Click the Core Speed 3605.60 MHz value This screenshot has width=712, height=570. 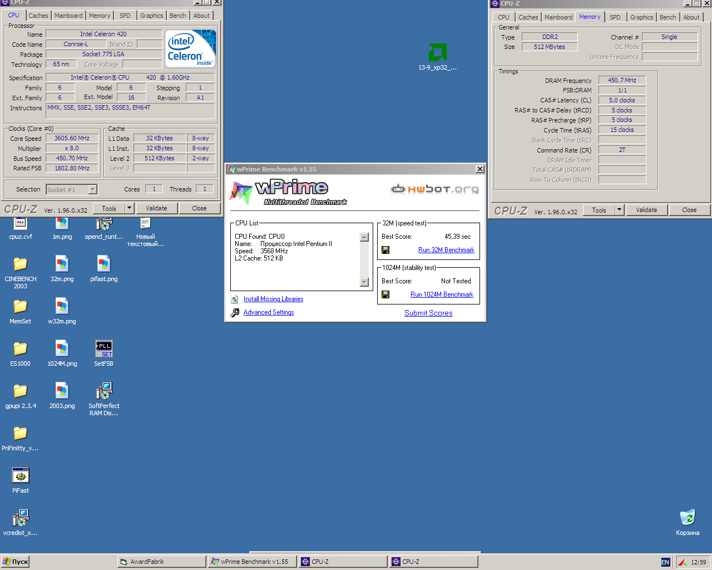click(72, 138)
